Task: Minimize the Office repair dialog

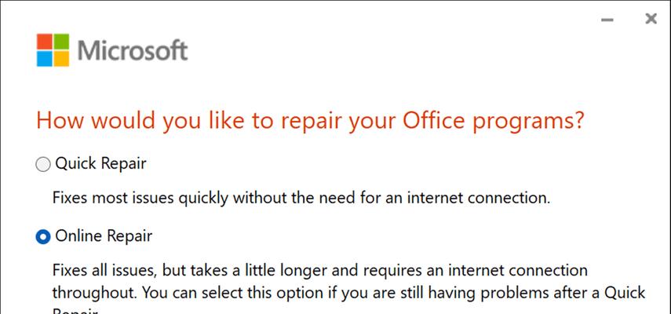Action: tap(607, 20)
